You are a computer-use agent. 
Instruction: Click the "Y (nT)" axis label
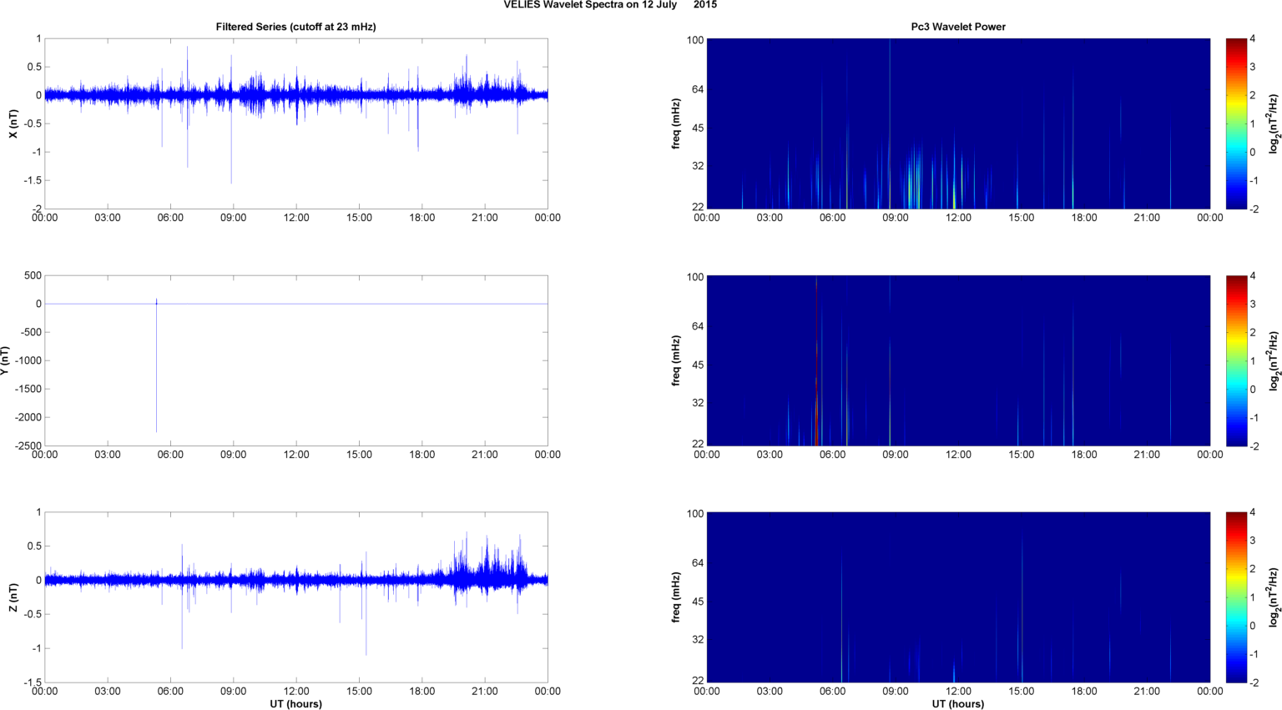5,360
